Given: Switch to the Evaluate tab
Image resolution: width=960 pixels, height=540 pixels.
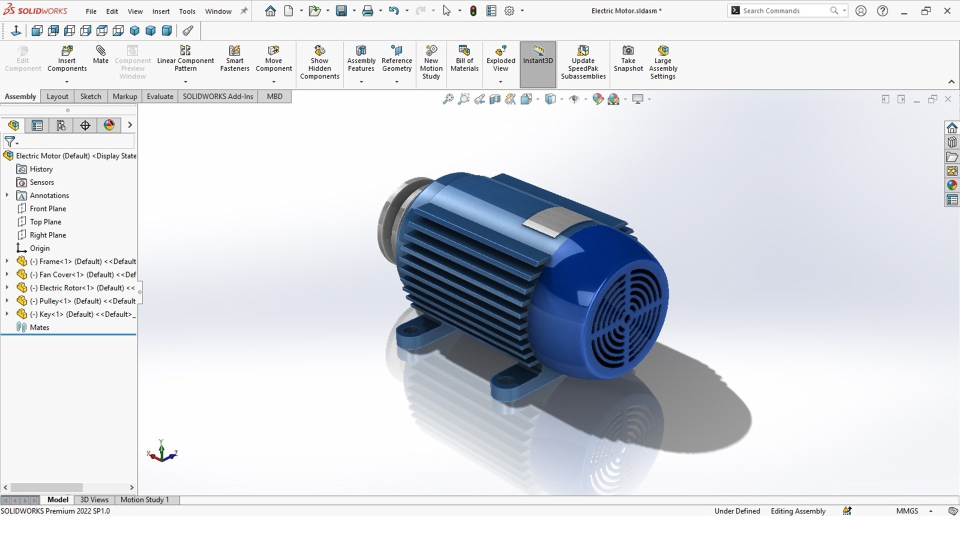Looking at the screenshot, I should coord(160,96).
